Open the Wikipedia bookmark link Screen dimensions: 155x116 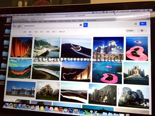coord(68,21)
